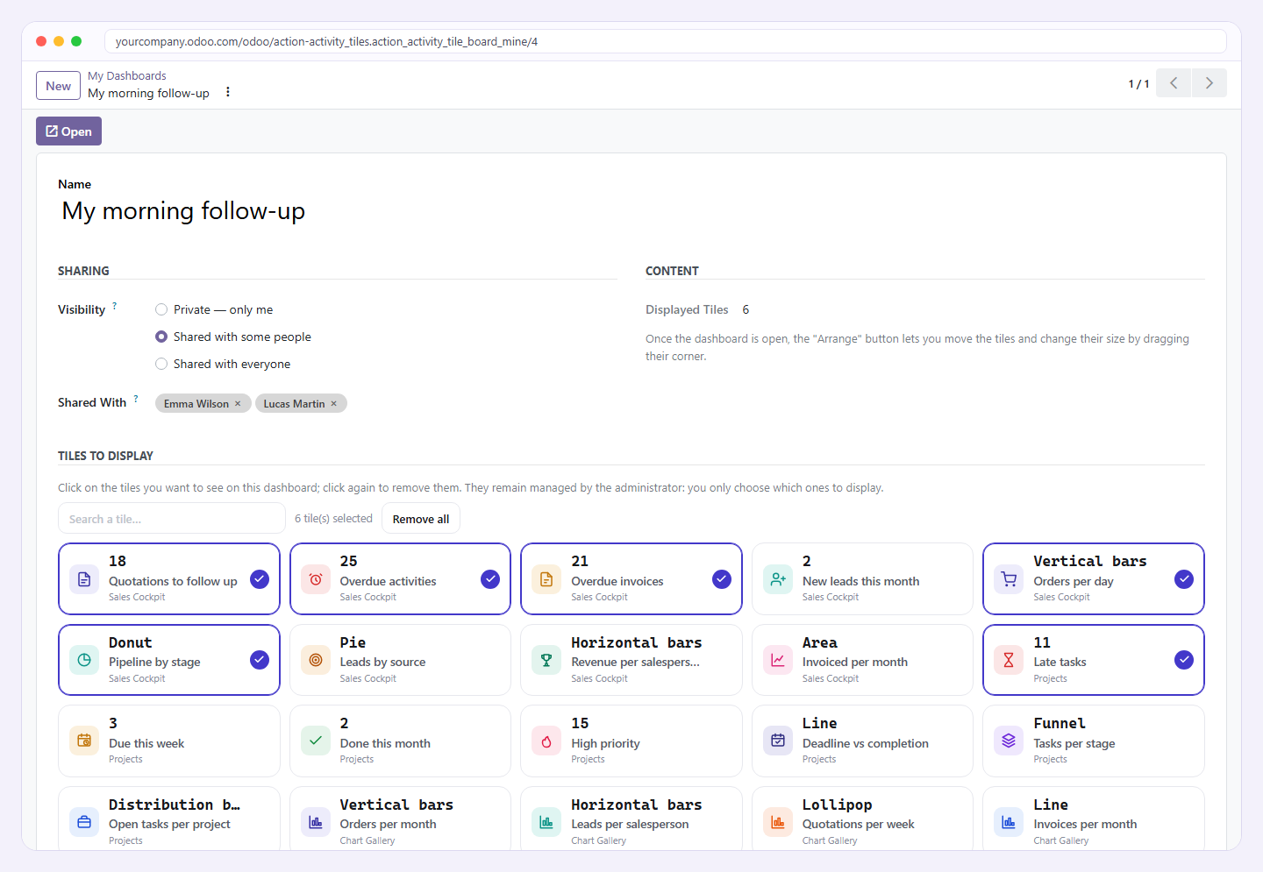The height and width of the screenshot is (872, 1263).
Task: Uncheck the Pipeline by stage tile checkmark
Action: pos(260,660)
